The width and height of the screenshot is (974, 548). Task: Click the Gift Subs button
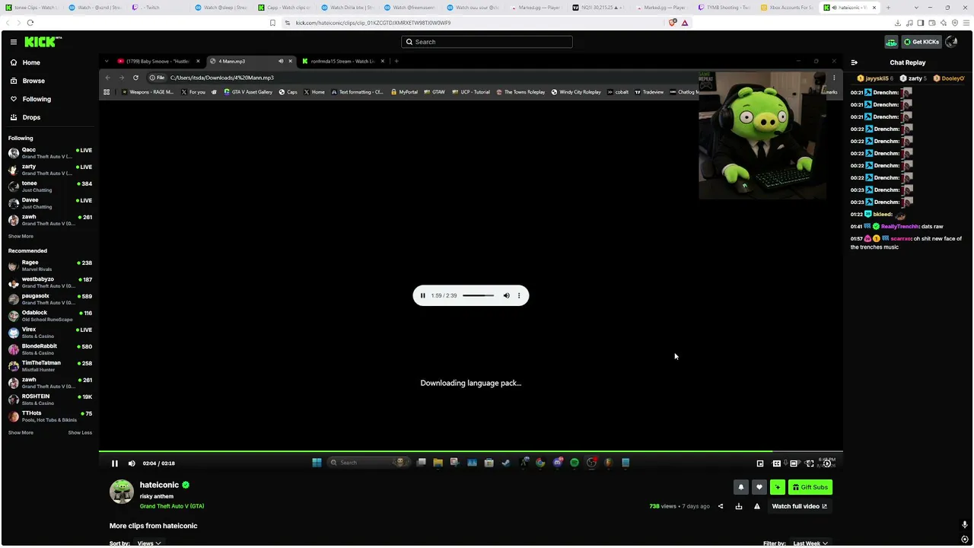[810, 487]
